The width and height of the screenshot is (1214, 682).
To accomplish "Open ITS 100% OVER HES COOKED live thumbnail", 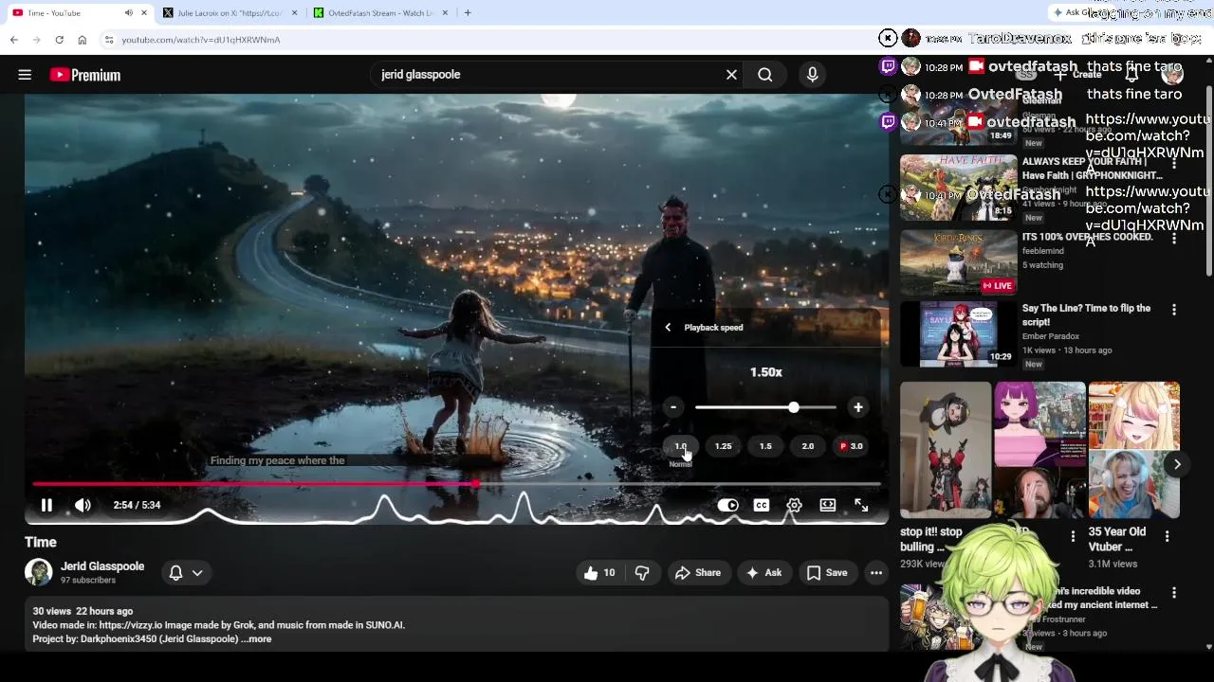I will 958,261.
